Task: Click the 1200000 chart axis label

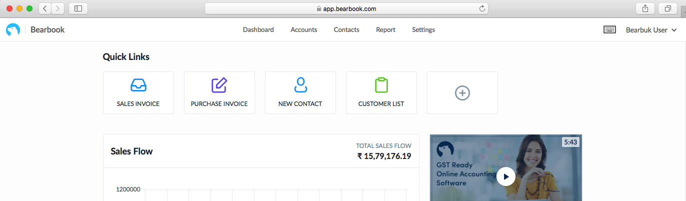Action: (128, 189)
